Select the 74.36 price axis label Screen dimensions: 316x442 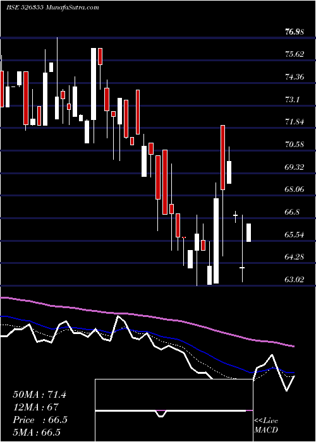295,76
